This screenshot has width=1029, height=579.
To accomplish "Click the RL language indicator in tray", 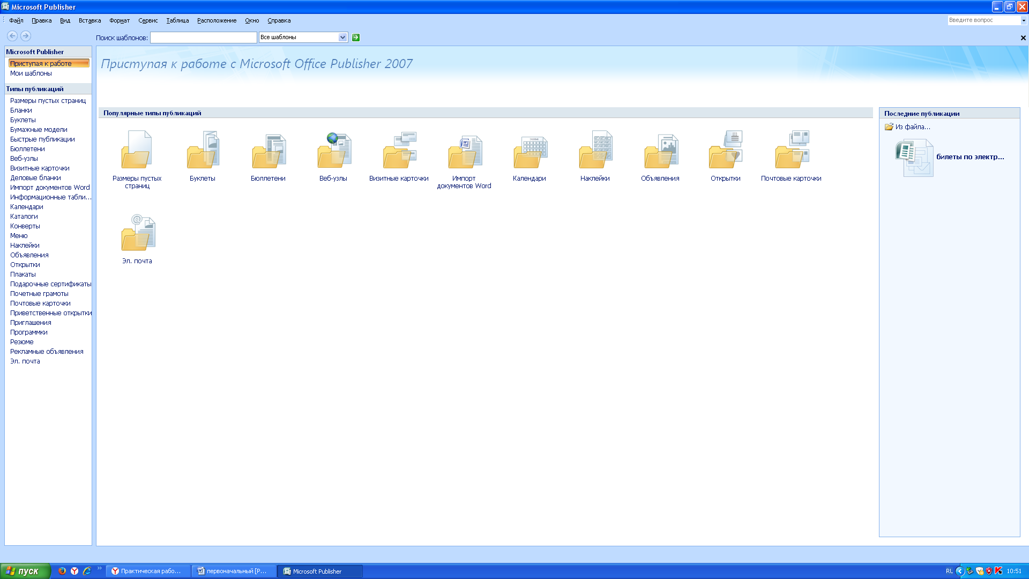I will coord(949,571).
